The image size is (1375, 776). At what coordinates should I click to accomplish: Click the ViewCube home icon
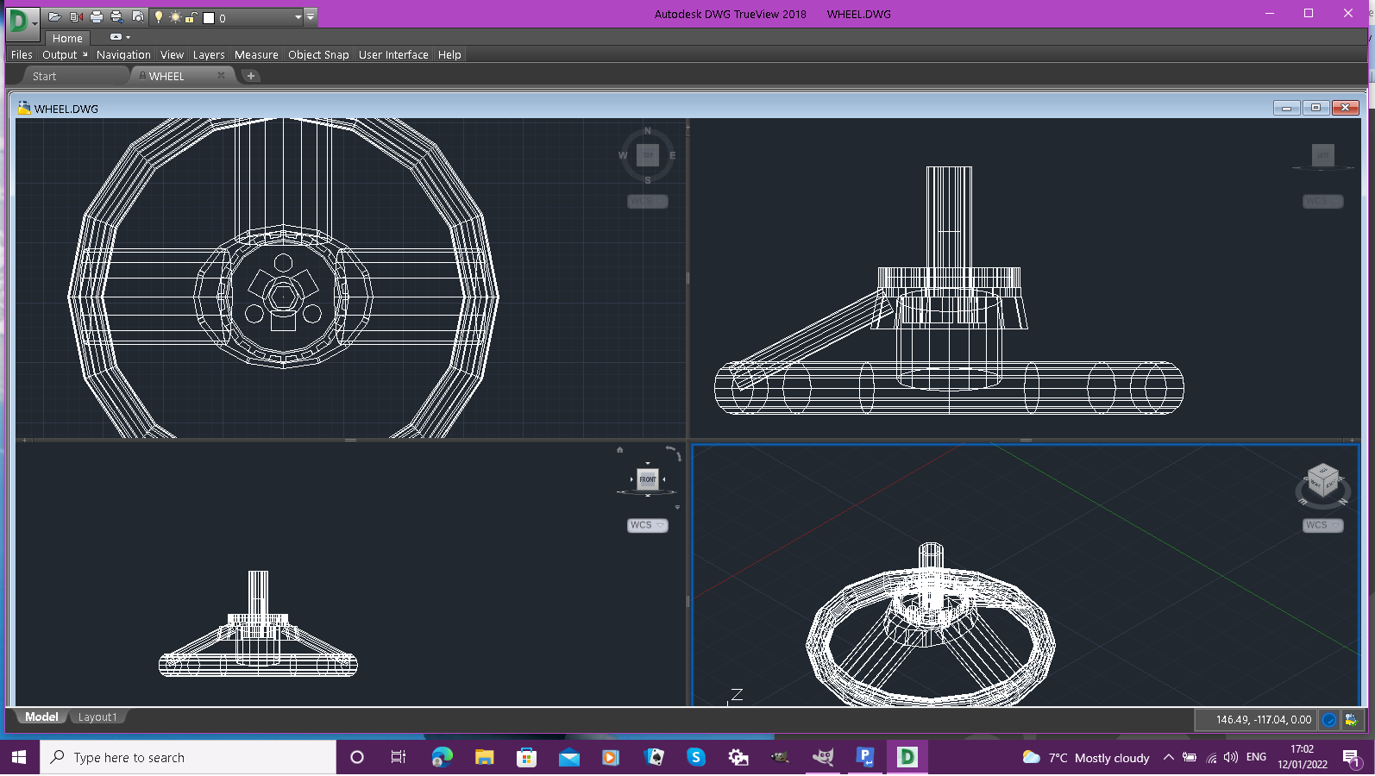point(619,450)
